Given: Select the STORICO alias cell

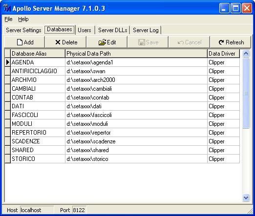Looking at the screenshot, I should (x=38, y=159).
